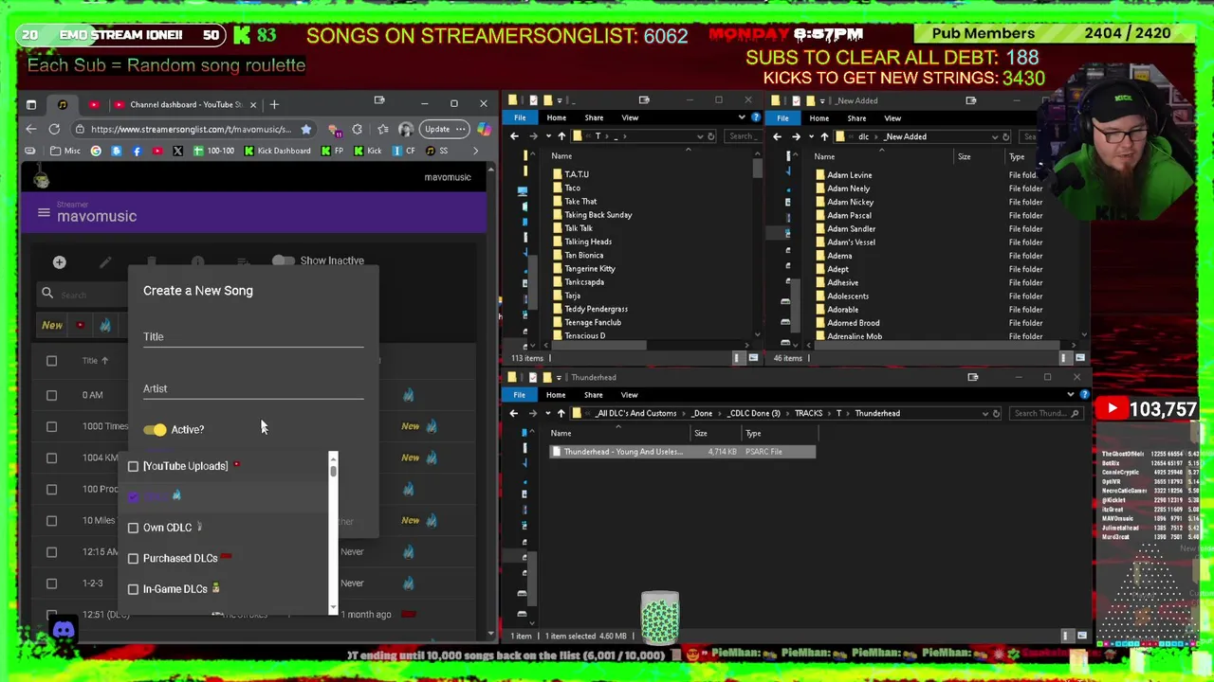The width and height of the screenshot is (1214, 682).
Task: Open View tab in T folder window
Action: point(630,117)
